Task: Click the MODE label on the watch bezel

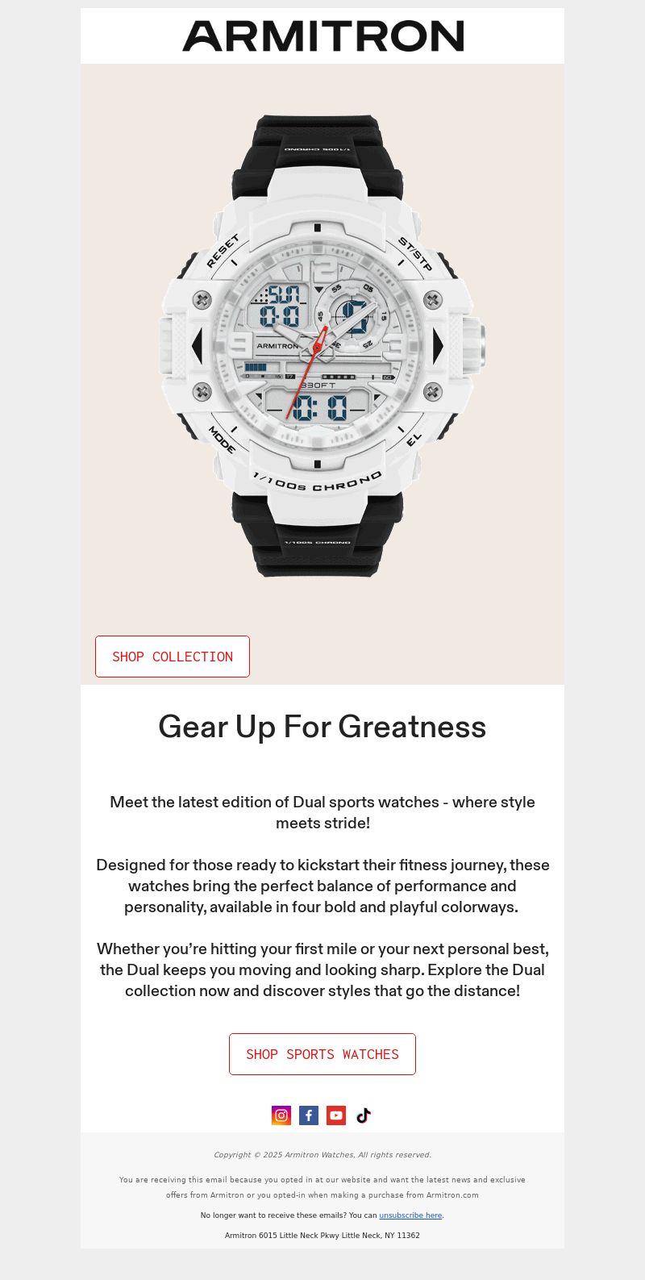Action: (x=222, y=440)
